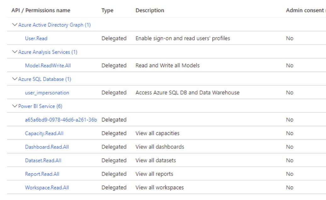Select the Workspace.Read.All permission
326x200 pixels.
pos(47,187)
